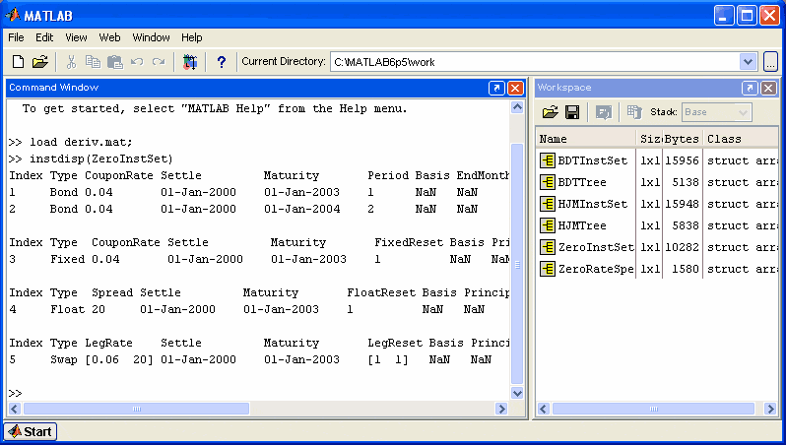
Task: Click the Command Window scroll right arrow
Action: pyautogui.click(x=501, y=409)
